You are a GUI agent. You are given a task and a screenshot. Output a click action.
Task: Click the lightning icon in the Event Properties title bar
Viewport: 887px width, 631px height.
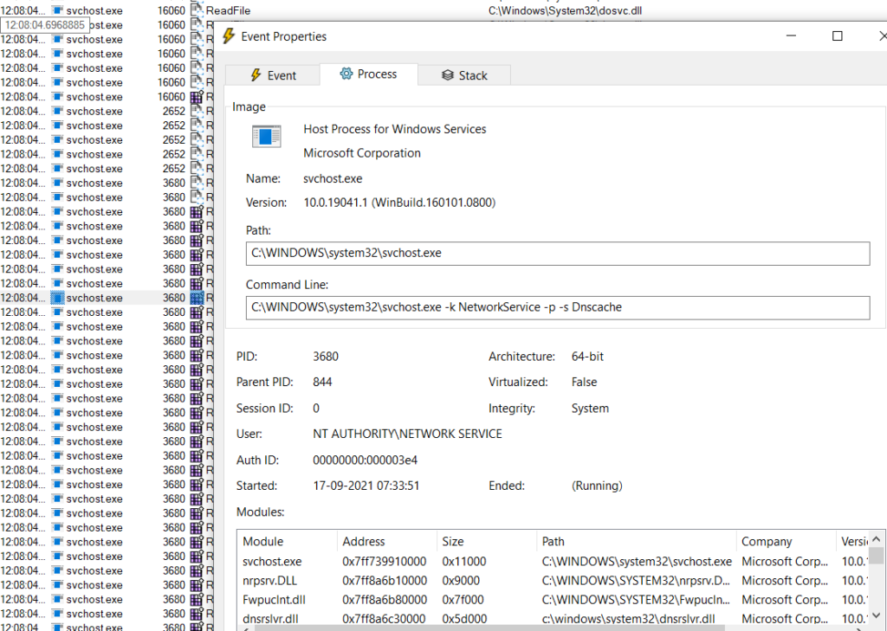(x=230, y=36)
